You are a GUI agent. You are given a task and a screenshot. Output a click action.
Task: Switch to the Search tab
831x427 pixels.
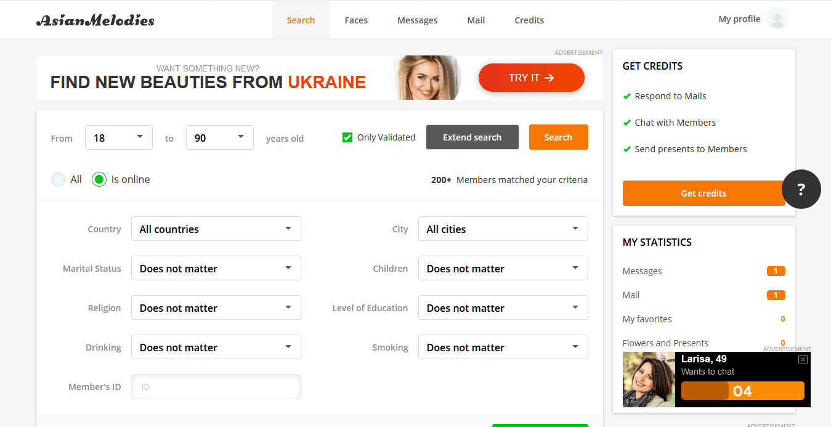(301, 20)
